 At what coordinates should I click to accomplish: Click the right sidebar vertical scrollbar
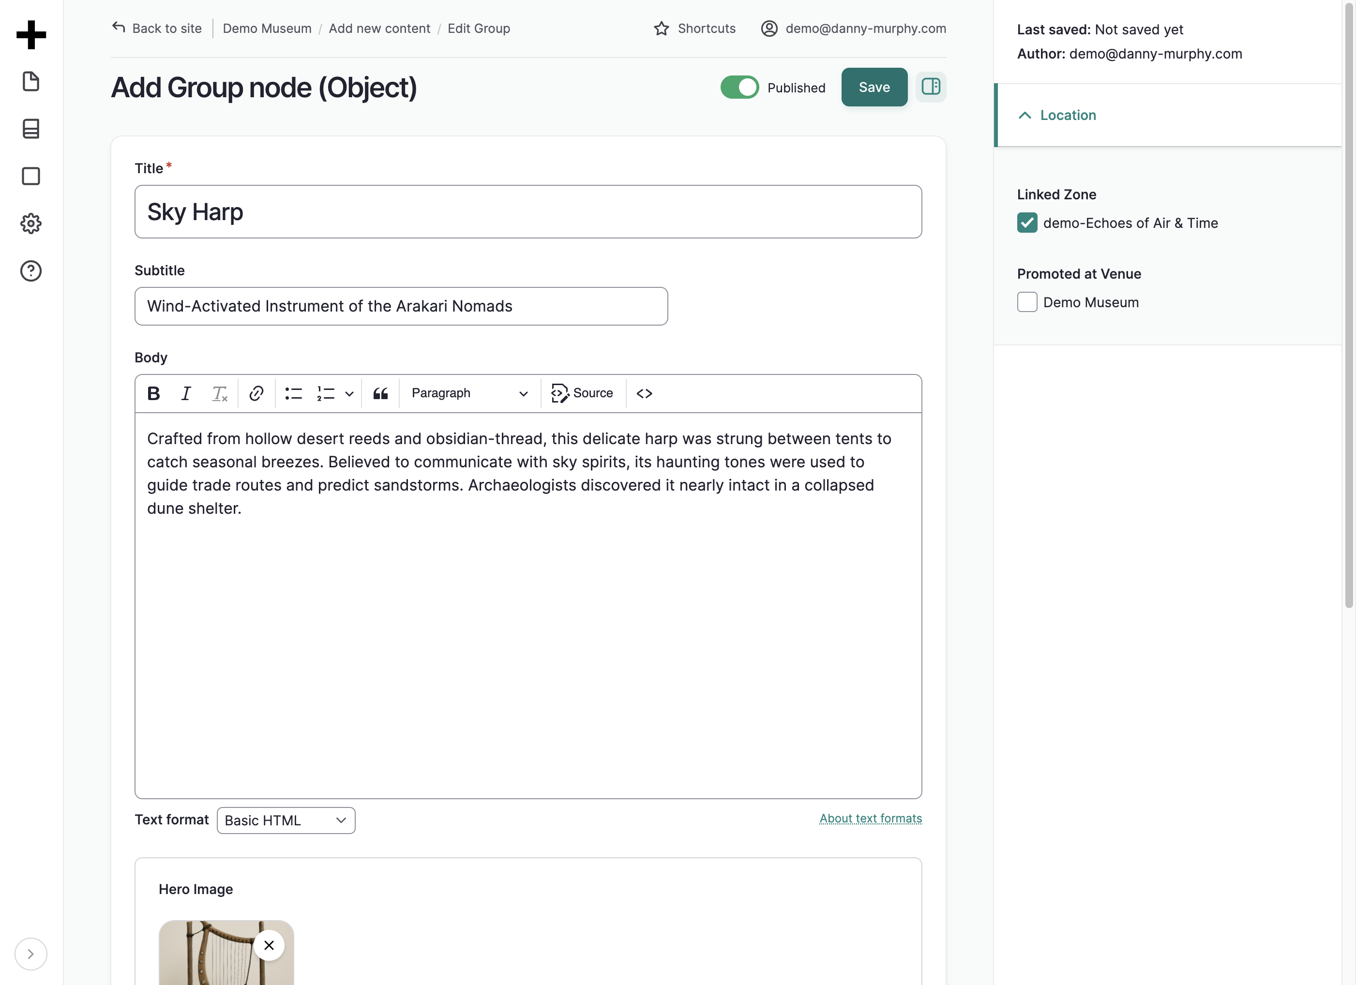1349,305
